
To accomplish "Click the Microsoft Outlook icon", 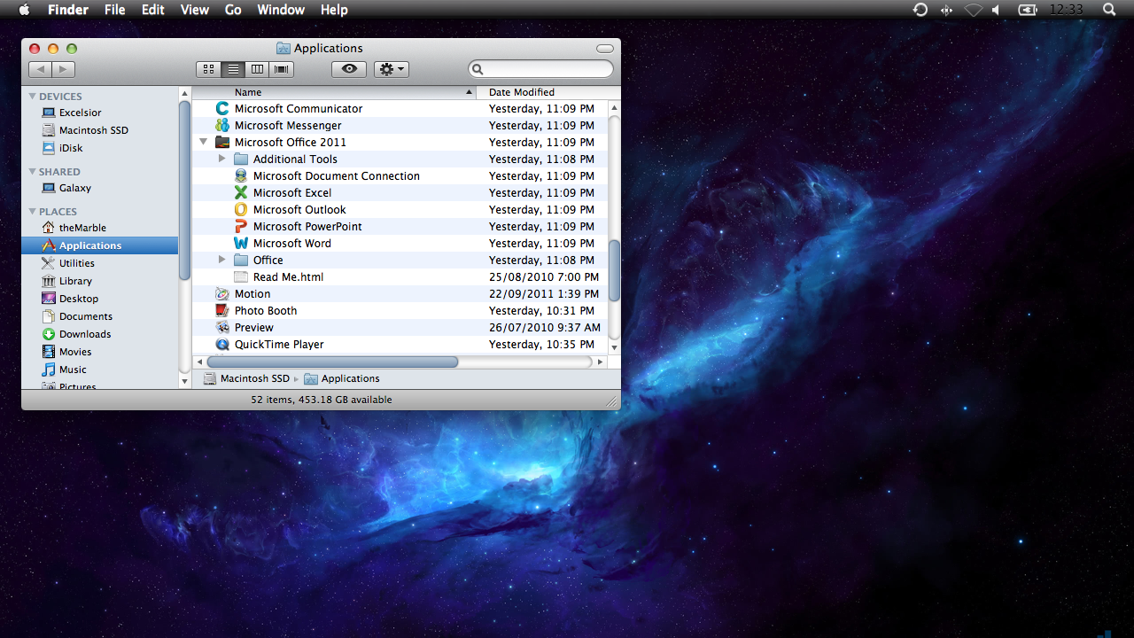I will click(241, 209).
